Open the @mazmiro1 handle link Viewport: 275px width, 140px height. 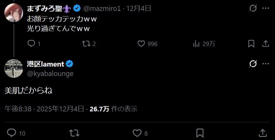click(x=102, y=8)
